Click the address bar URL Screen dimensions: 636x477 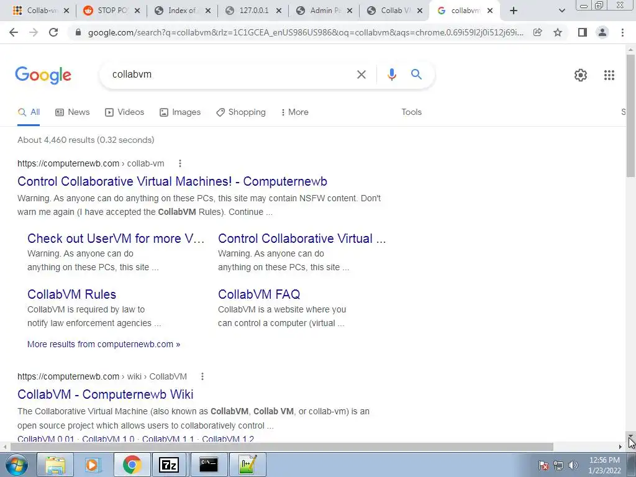(x=306, y=32)
